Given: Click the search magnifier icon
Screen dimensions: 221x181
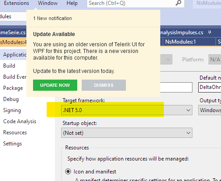Looking at the screenshot, I should tap(178, 3).
